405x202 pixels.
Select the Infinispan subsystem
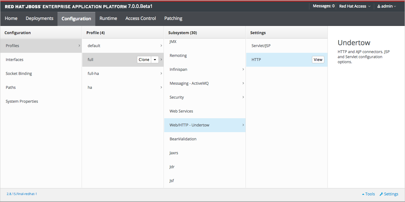click(x=205, y=70)
